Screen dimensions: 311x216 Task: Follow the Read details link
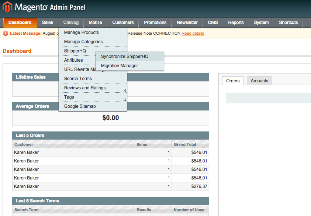click(193, 33)
